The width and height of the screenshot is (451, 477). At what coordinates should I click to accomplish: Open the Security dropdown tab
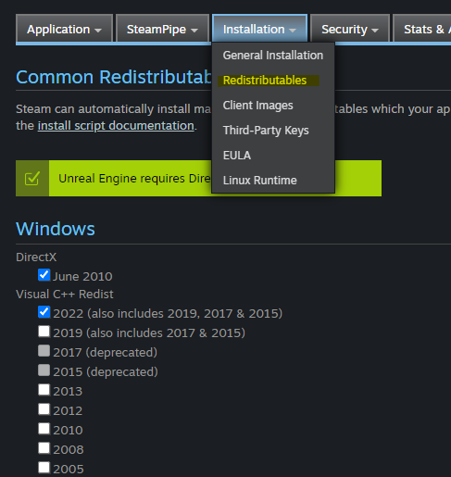coord(350,29)
